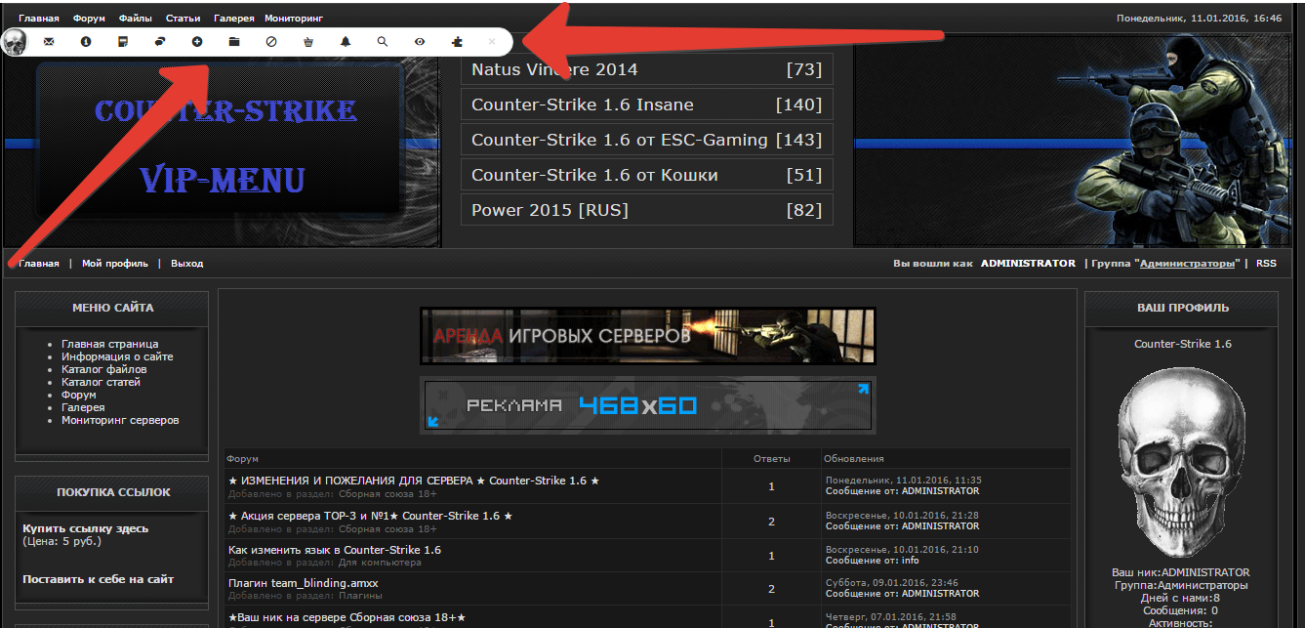This screenshot has width=1305, height=628.
Task: Click the note page icon in admin bar
Action: coord(123,42)
